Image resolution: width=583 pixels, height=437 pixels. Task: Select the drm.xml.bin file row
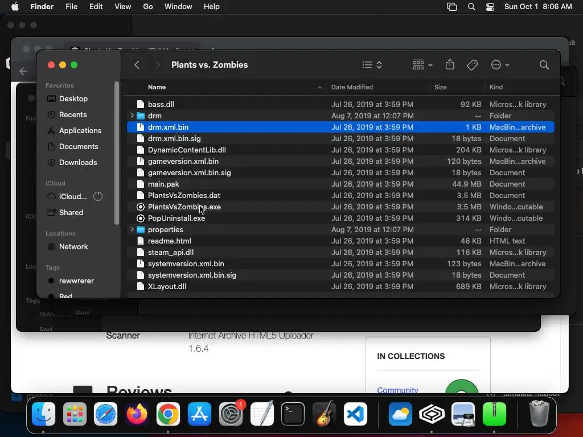pyautogui.click(x=340, y=127)
